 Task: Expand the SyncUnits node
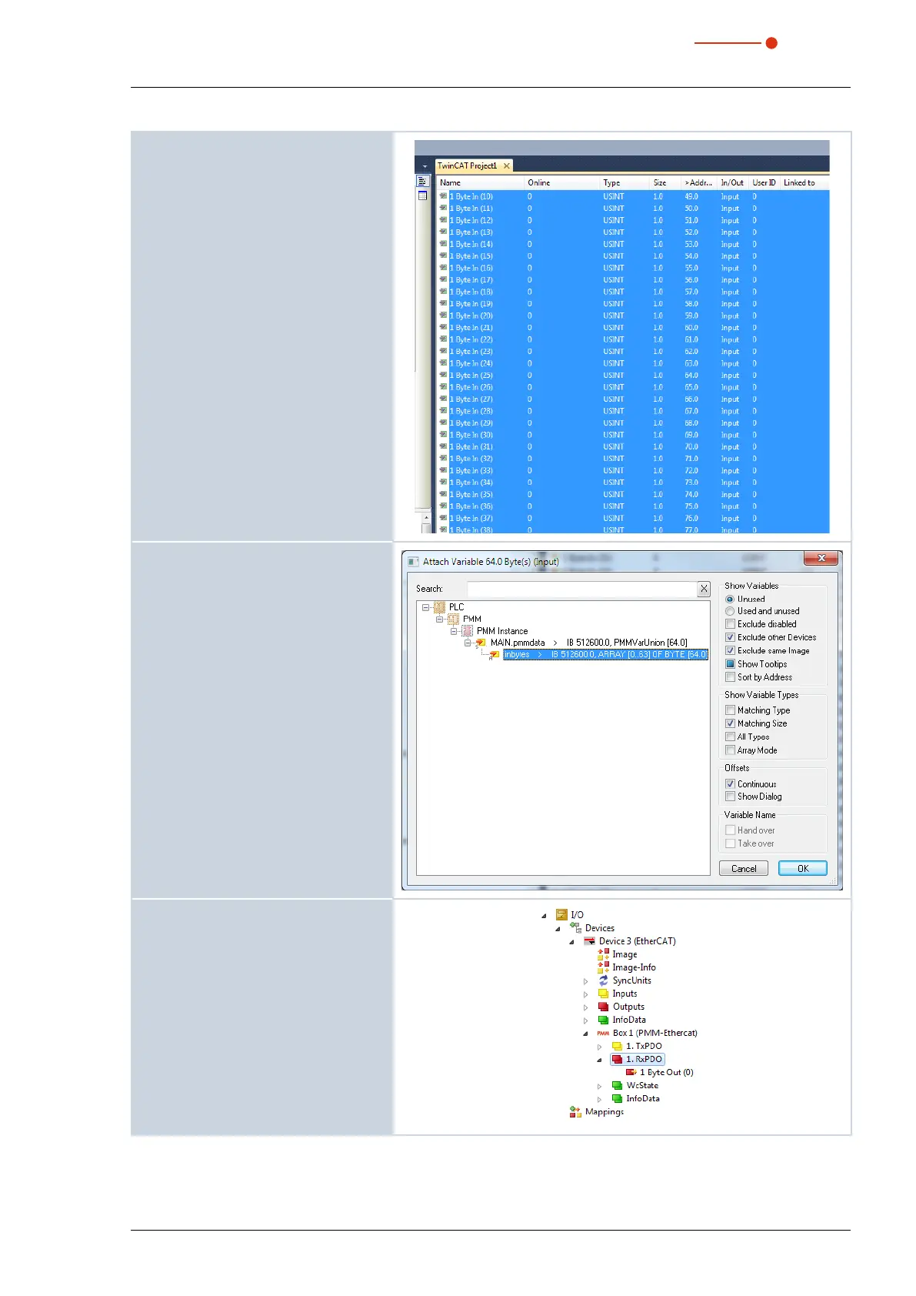click(x=585, y=981)
